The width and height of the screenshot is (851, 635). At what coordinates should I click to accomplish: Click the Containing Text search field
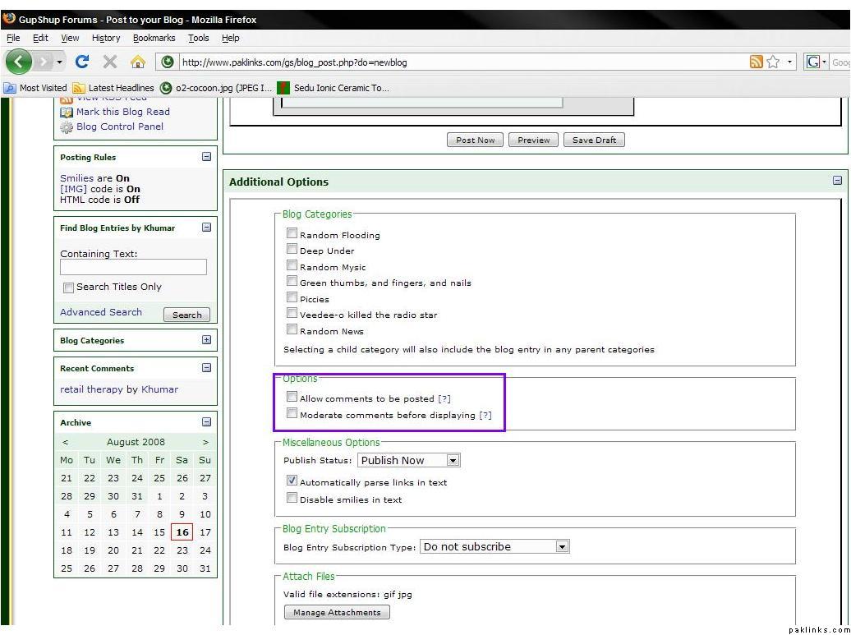tap(133, 267)
